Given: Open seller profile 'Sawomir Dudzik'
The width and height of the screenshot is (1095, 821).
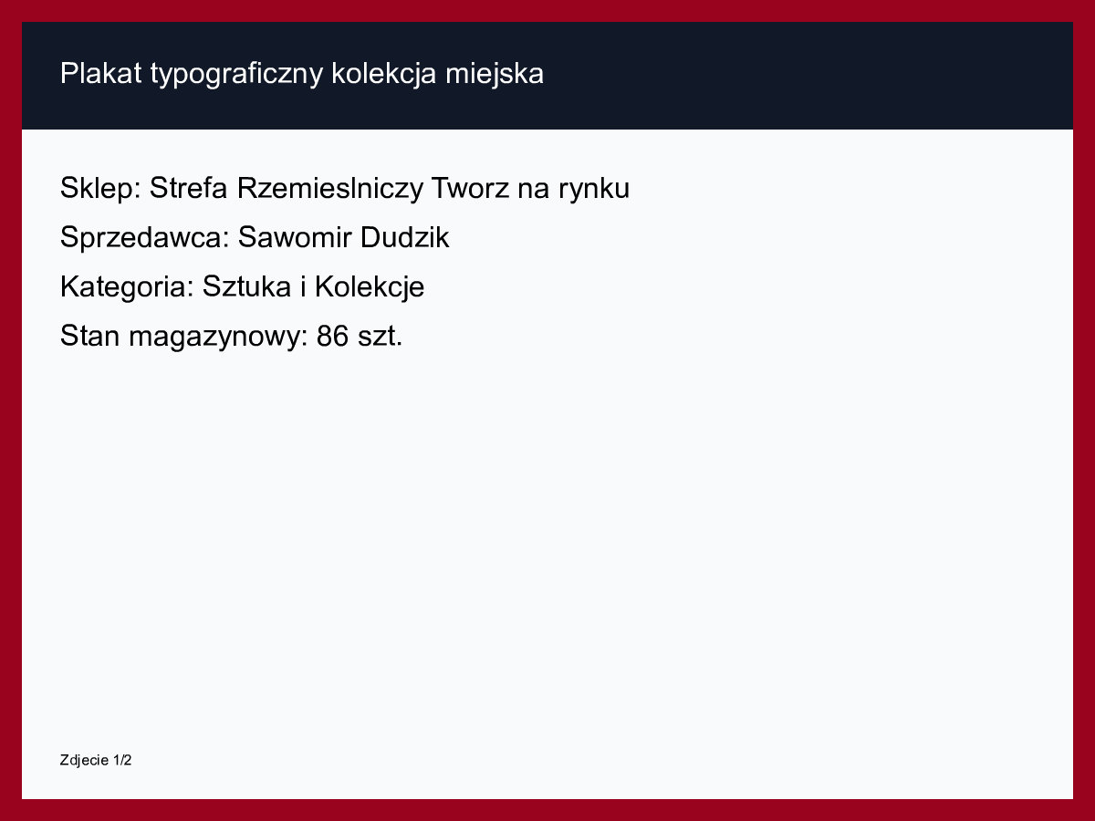Looking at the screenshot, I should tap(343, 238).
